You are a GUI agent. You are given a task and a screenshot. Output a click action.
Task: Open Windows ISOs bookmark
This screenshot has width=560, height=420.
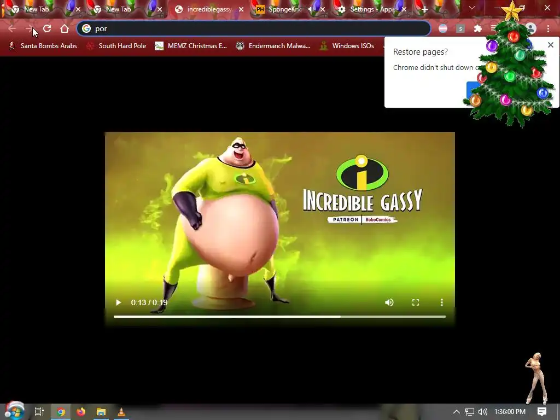point(347,46)
